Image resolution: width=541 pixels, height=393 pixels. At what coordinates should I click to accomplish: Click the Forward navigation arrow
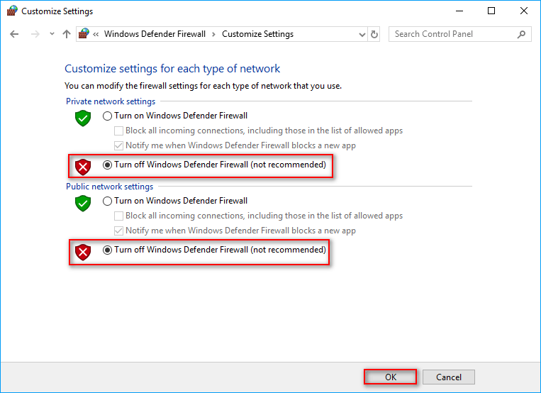click(x=35, y=34)
